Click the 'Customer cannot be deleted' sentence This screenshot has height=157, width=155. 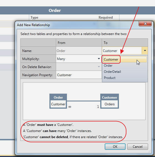point(73,137)
